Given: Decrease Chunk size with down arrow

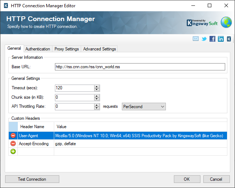Looking at the screenshot, I should tap(97, 99).
